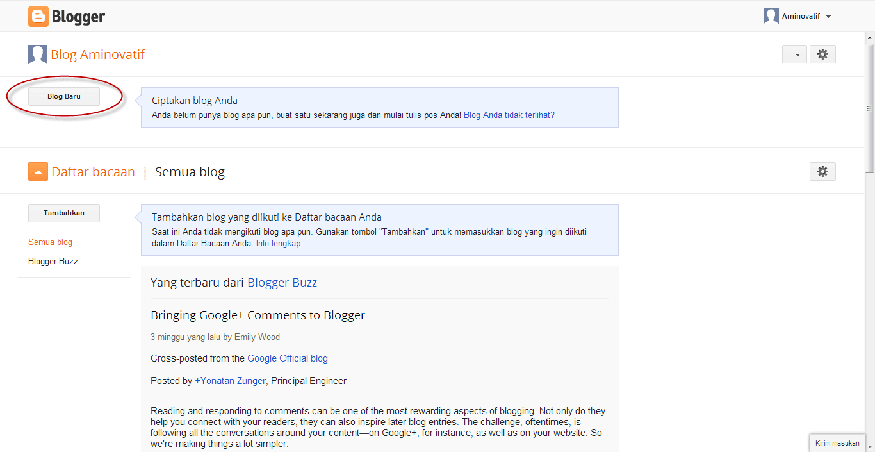This screenshot has height=452, width=875.
Task: Open account menu arrow beside Aminovatif
Action: pyautogui.click(x=828, y=17)
